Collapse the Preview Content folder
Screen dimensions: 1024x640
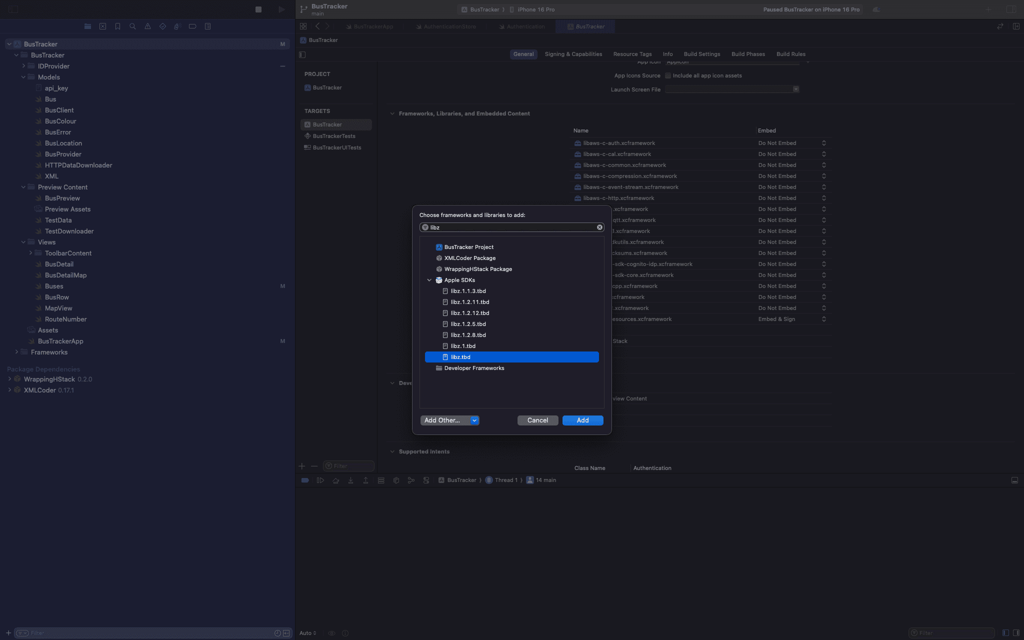coord(23,187)
